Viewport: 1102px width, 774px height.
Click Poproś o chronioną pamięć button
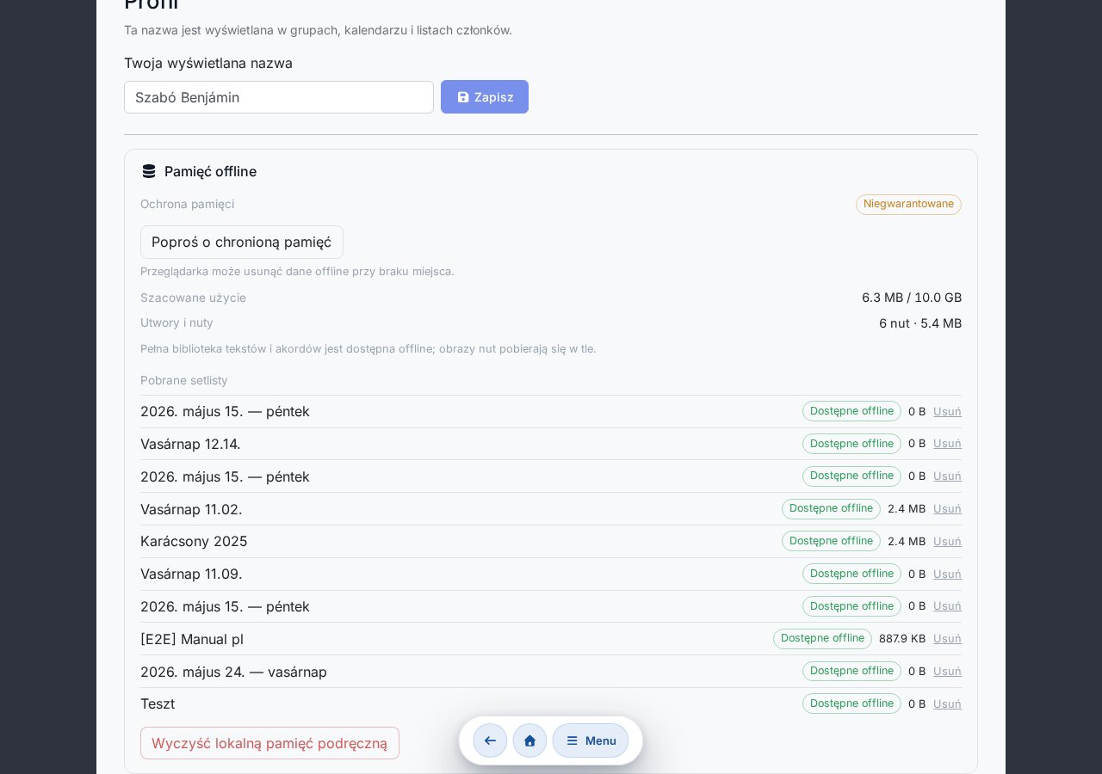point(242,242)
